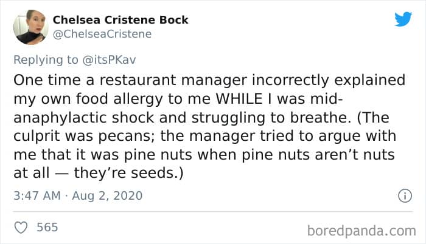Open Chelsea Cristene Bock's profile picture

(x=30, y=27)
